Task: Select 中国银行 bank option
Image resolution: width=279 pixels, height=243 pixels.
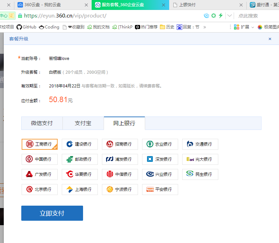Action: pos(39,159)
